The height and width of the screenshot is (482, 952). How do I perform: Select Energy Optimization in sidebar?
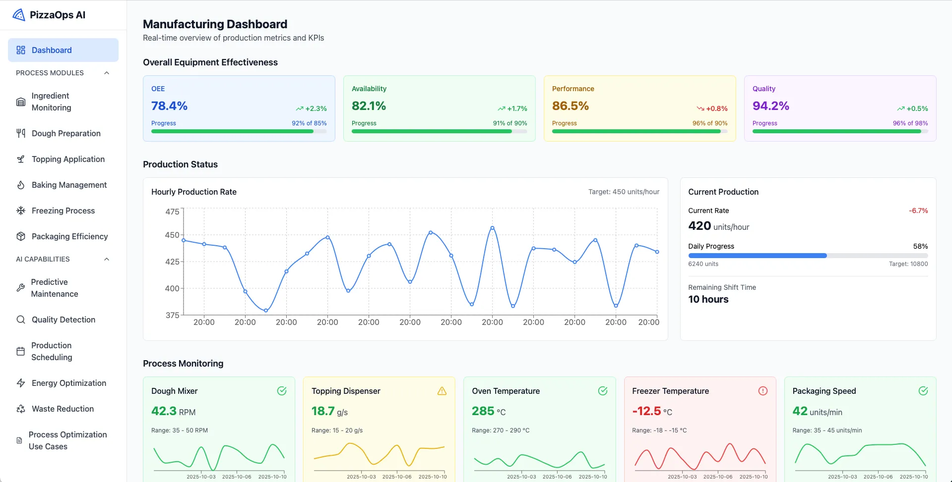click(63, 383)
